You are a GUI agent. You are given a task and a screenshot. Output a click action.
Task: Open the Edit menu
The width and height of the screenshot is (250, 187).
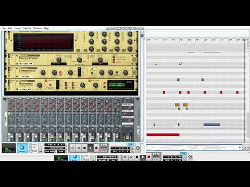10,28
